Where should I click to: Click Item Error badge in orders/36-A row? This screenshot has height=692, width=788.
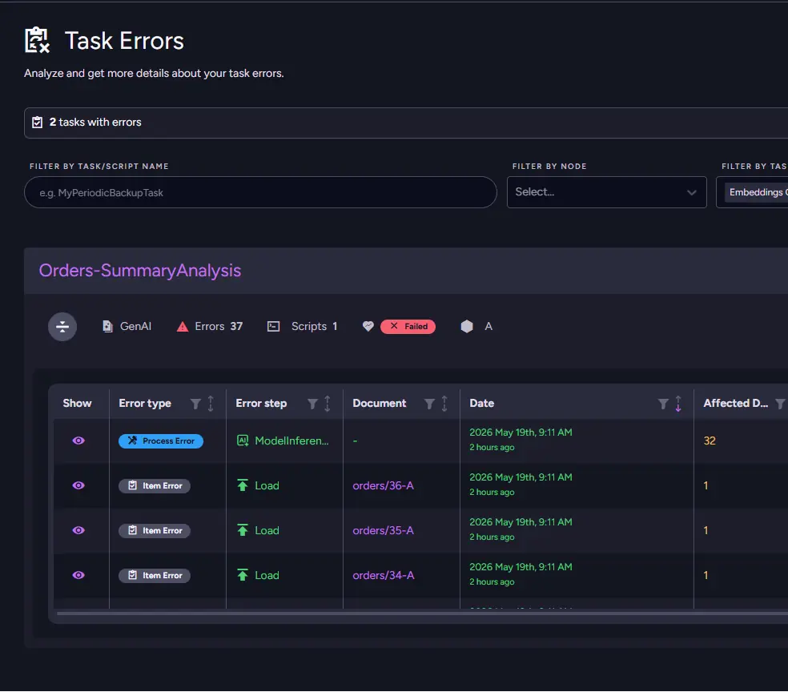click(x=155, y=485)
